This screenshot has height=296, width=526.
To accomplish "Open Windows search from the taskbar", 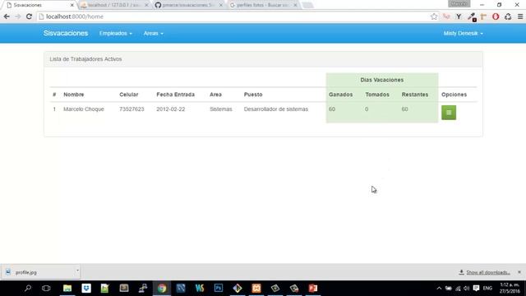I will tap(28, 289).
